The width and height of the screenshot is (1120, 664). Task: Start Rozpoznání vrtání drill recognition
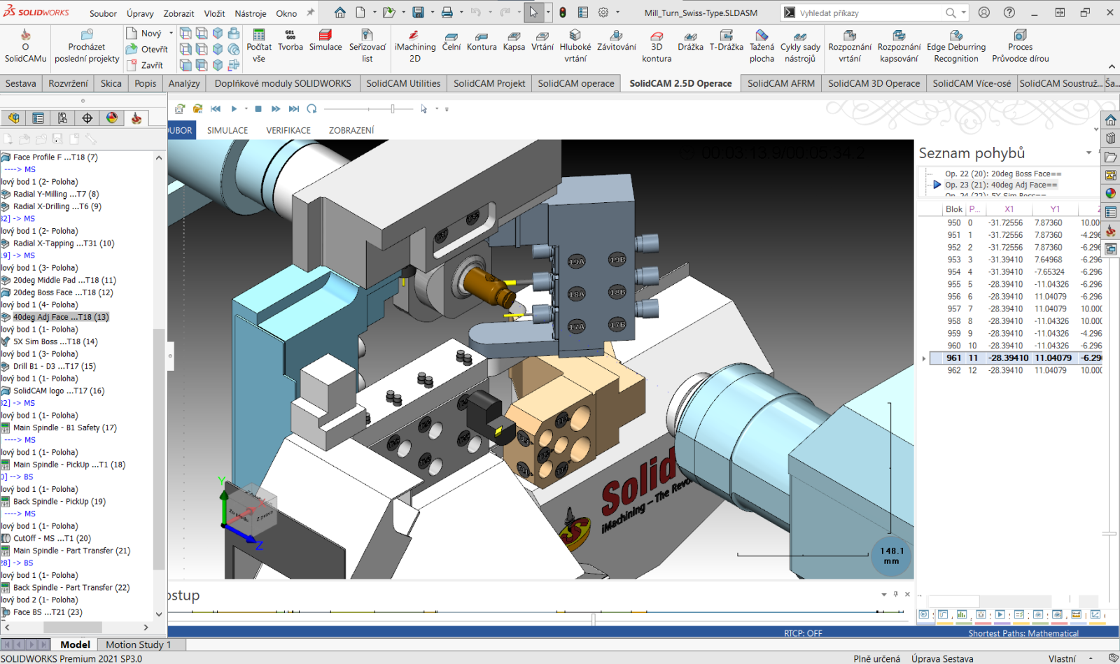pos(850,46)
